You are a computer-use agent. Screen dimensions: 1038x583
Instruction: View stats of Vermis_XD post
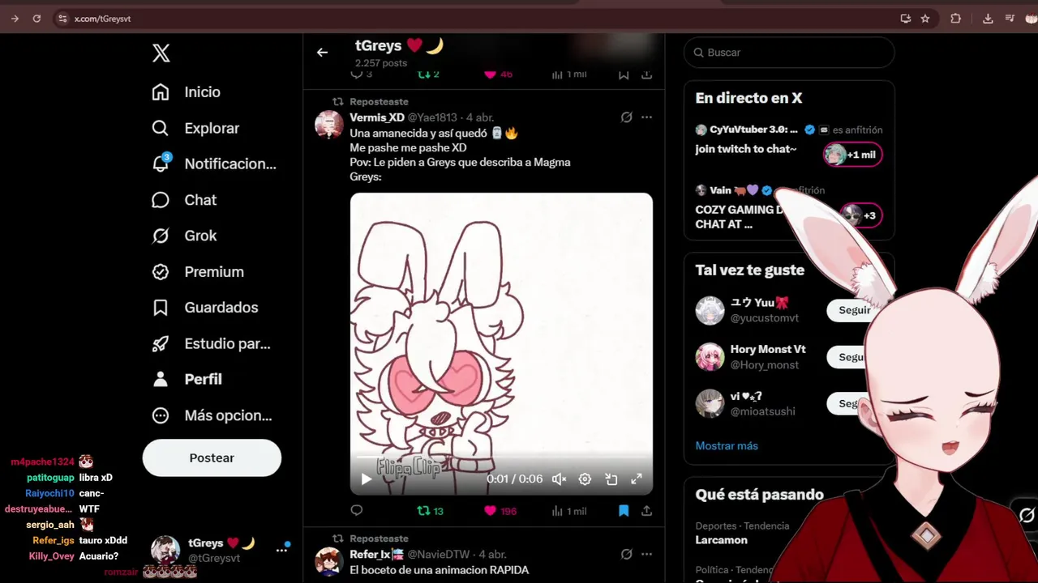[568, 511]
